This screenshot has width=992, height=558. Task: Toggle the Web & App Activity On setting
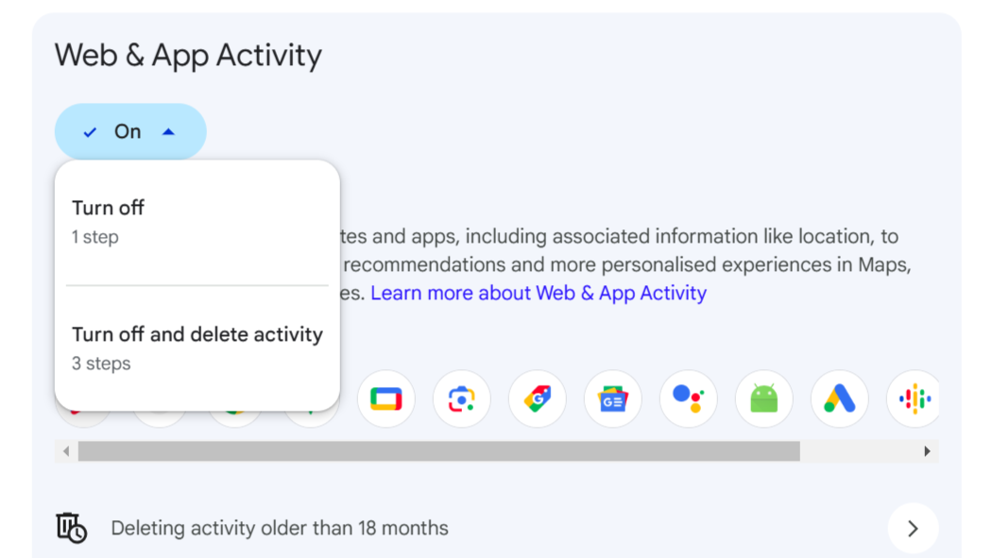pos(129,131)
